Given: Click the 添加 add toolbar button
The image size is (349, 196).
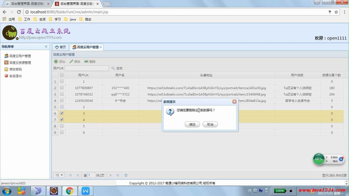Looking at the screenshot, I should coord(60,62).
